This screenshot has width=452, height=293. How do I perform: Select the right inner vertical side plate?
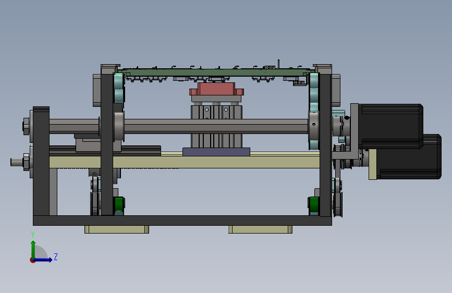coord(325,145)
